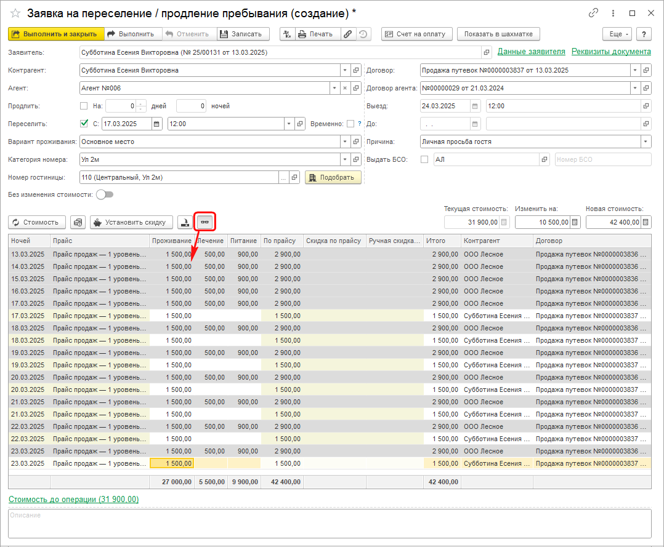Expand the Категория номера dropdown
Image resolution: width=664 pixels, height=547 pixels.
(344, 159)
